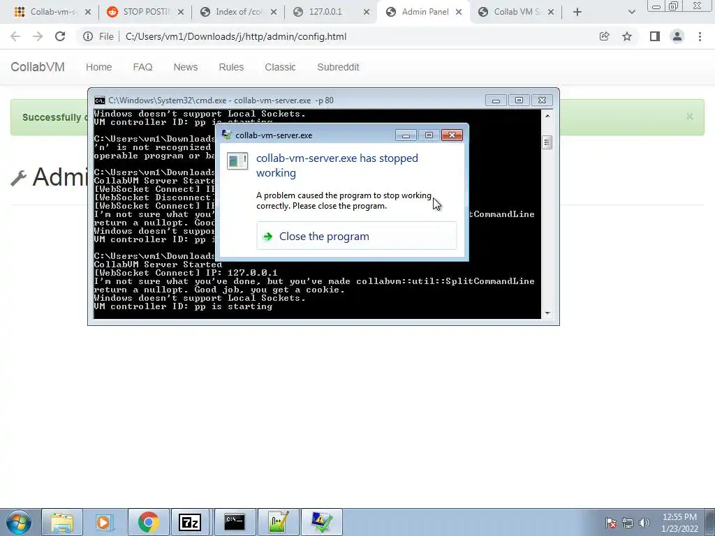Viewport: 715px width, 536px height.
Task: Click the wrench icon beside Admin heading
Action: point(18,178)
